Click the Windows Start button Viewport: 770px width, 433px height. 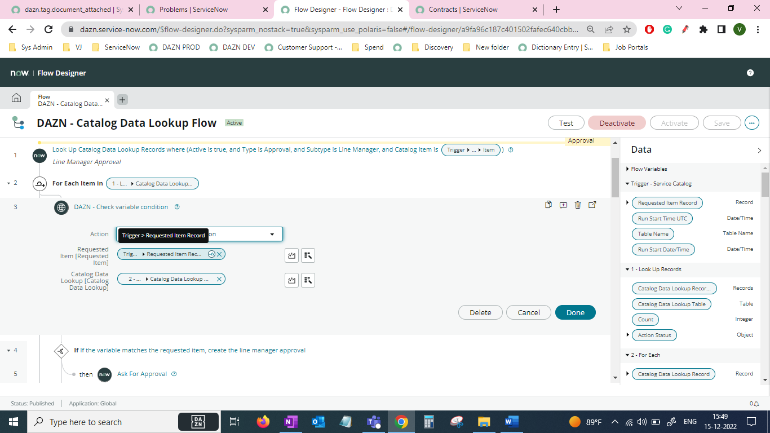[13, 422]
